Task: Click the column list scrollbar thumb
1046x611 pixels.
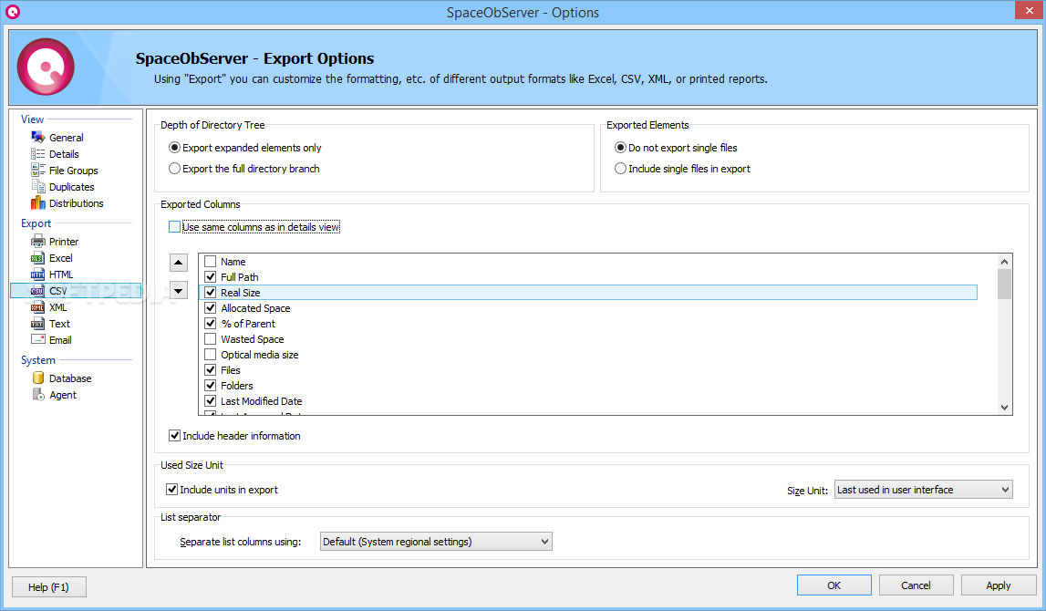Action: pos(1005,284)
